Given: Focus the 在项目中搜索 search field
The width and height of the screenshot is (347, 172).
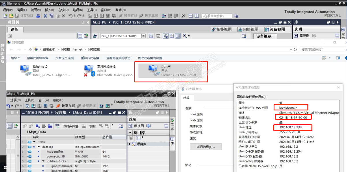Looking at the screenshot, I should pos(217,16).
